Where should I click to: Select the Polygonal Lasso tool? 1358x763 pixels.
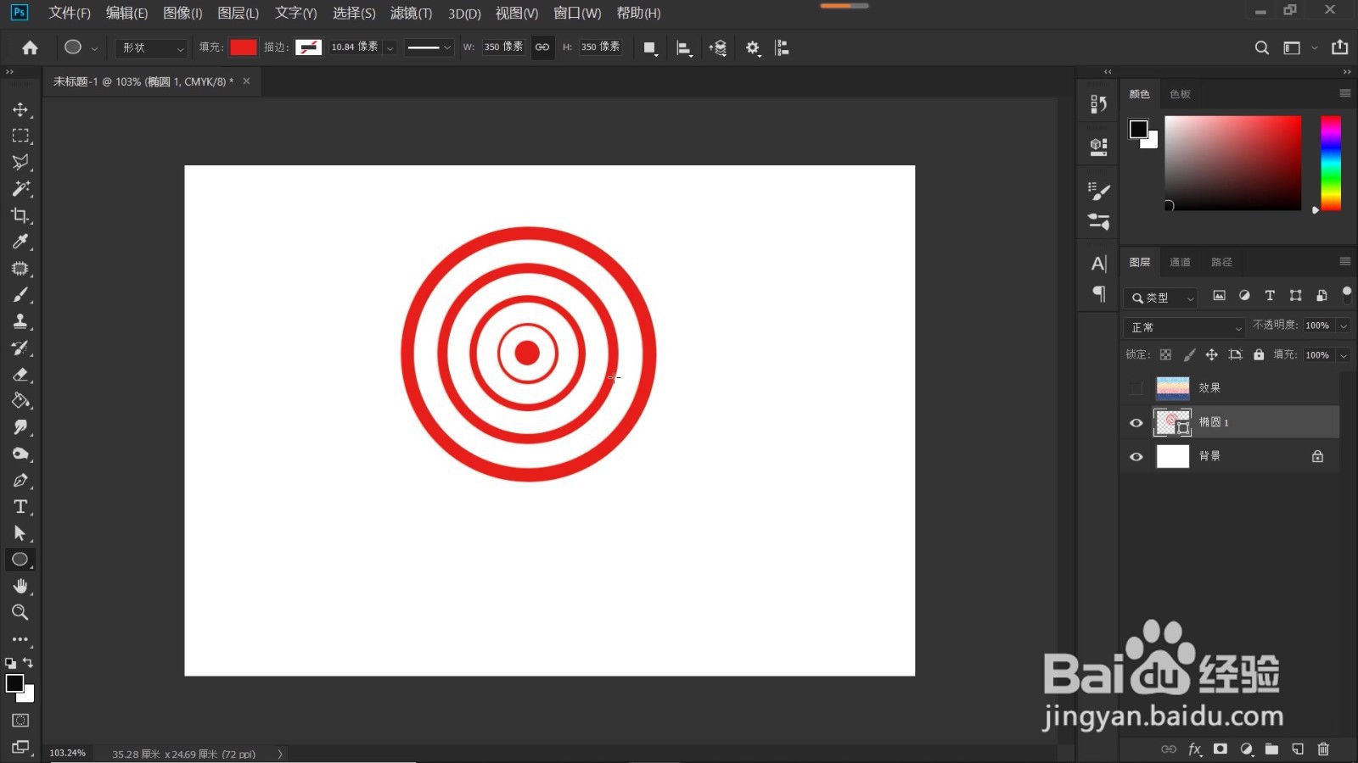coord(20,162)
